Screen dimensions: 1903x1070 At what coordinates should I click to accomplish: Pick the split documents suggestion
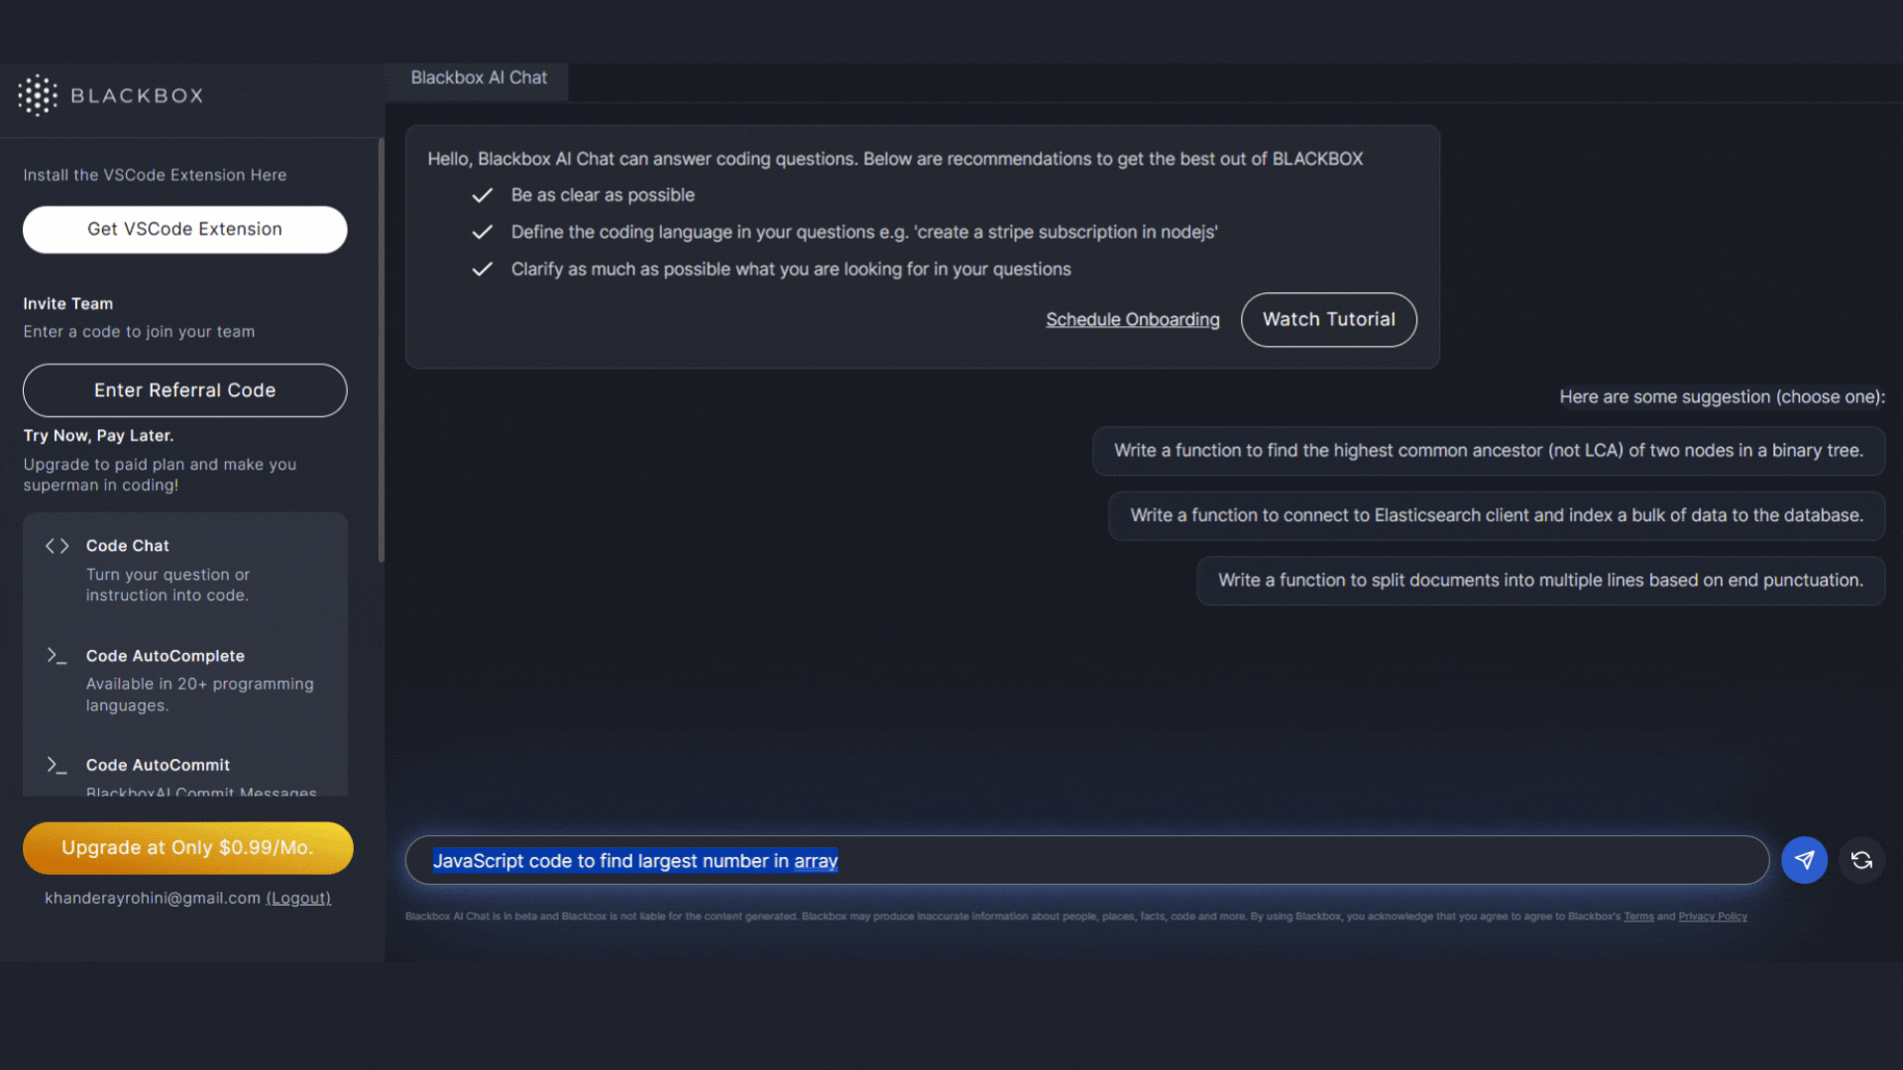pos(1539,581)
